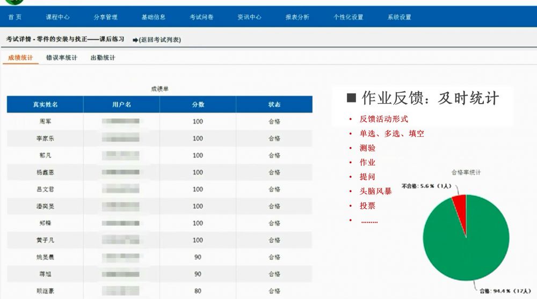Open the 报表分析 menu
Screen dimensions: 537x299
click(297, 17)
